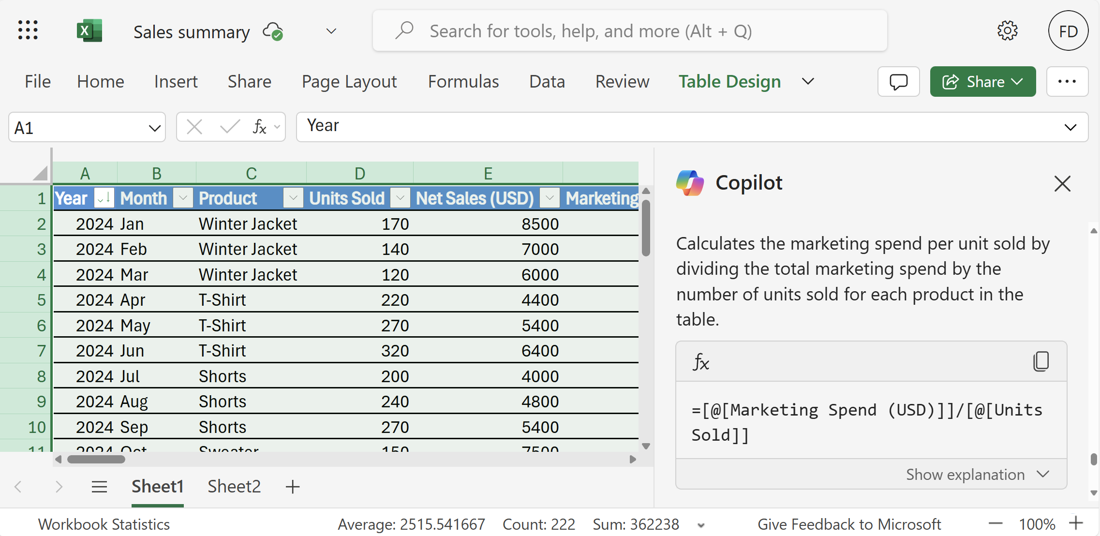This screenshot has height=536, width=1100.
Task: Expand Show explanation in Copilot
Action: [x=978, y=475]
